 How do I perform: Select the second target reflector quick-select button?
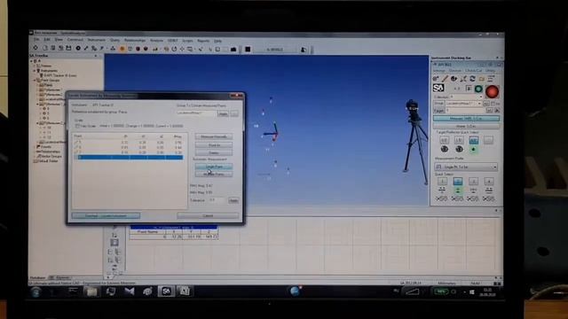(459, 140)
